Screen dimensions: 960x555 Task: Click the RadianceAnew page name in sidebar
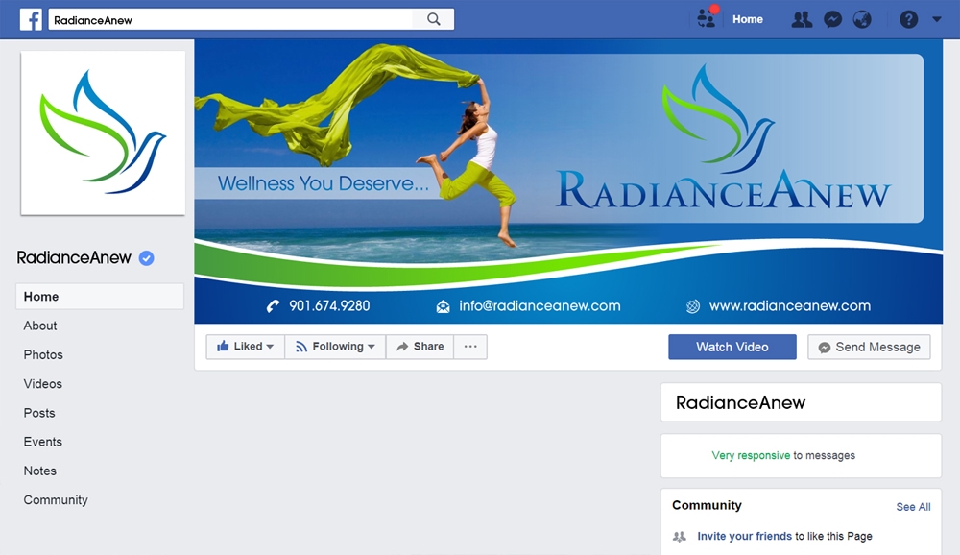[x=74, y=258]
